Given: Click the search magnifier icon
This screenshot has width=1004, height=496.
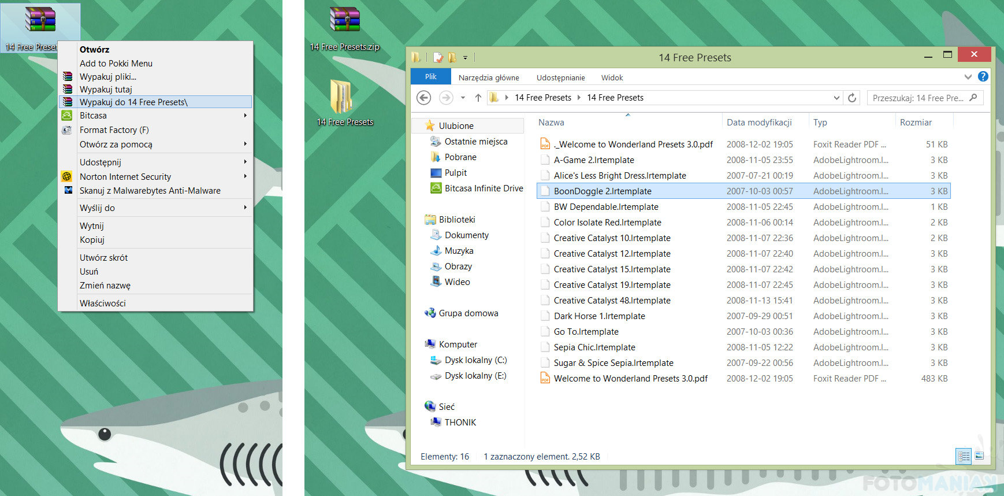Looking at the screenshot, I should click(x=973, y=98).
